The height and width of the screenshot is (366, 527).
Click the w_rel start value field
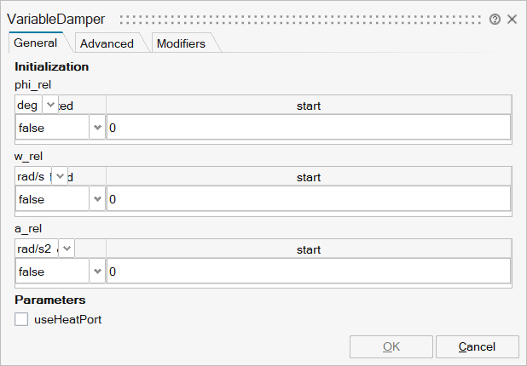308,200
